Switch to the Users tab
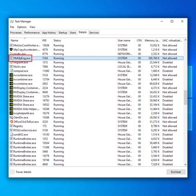The height and width of the screenshot is (196, 196). click(x=73, y=33)
